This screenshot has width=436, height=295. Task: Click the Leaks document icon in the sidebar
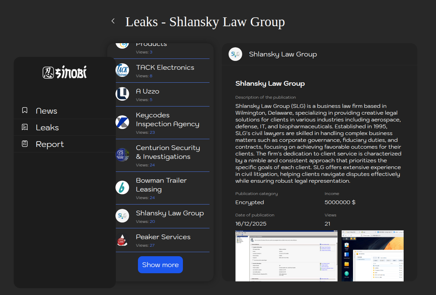25,127
